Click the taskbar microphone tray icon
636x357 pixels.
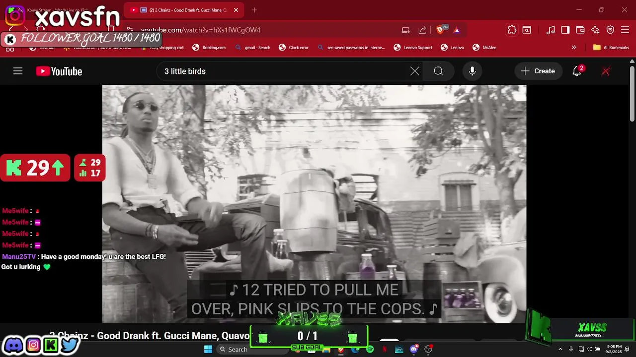pyautogui.click(x=571, y=350)
